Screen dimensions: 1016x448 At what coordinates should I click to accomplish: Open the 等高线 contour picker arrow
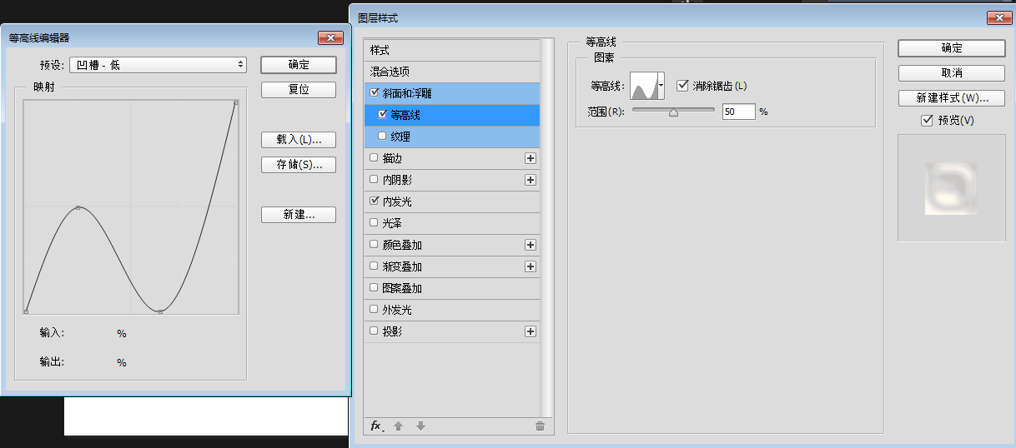coord(661,85)
